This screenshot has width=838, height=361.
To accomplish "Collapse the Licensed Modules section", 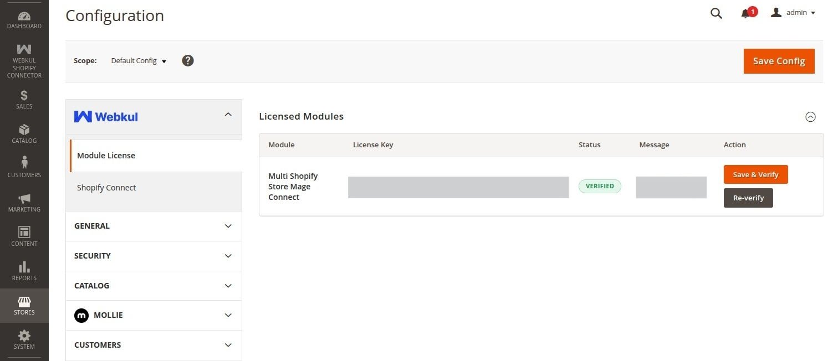I will [810, 117].
